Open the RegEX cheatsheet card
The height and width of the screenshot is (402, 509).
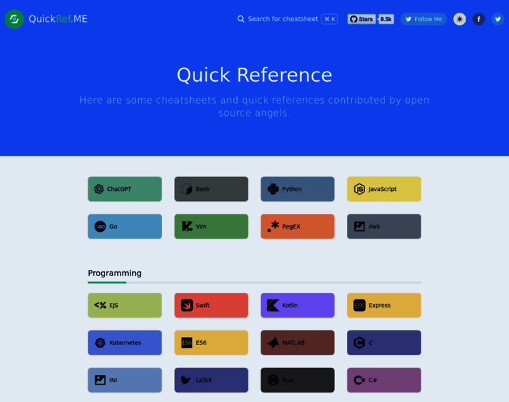297,226
